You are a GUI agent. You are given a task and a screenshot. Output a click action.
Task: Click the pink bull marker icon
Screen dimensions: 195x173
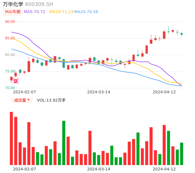pos(16,81)
